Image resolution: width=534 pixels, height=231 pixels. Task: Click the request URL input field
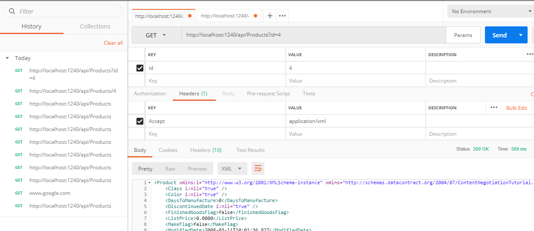coord(313,35)
